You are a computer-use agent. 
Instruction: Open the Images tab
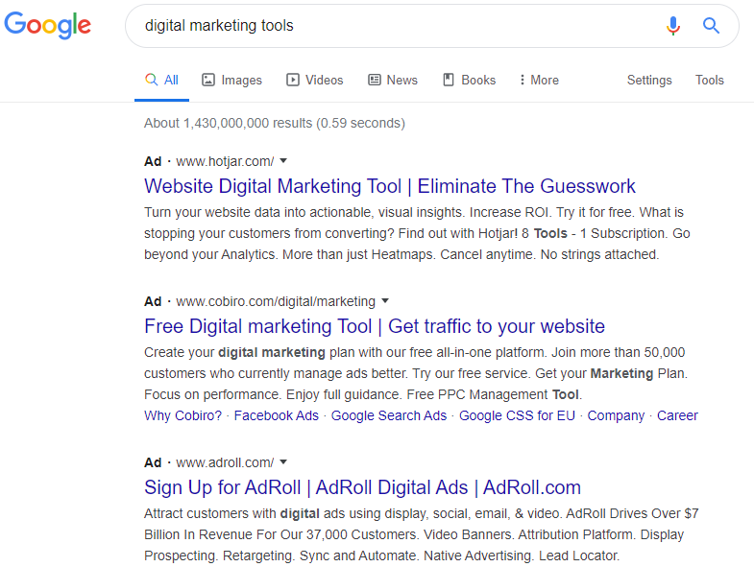pyautogui.click(x=231, y=81)
